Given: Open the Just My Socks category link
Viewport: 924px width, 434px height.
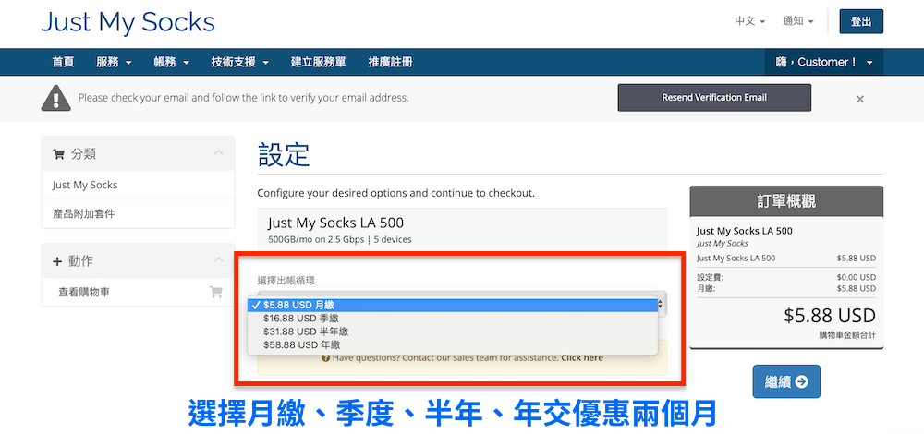Looking at the screenshot, I should tap(85, 185).
